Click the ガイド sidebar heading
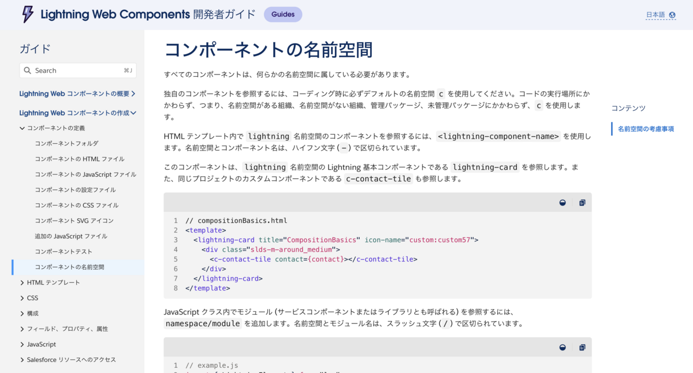Screen dimensions: 693x373 (x=35, y=49)
